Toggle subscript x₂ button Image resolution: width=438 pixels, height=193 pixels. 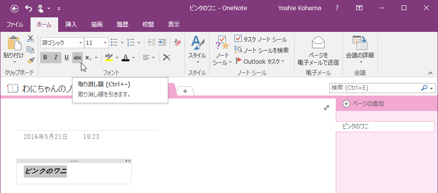89,57
